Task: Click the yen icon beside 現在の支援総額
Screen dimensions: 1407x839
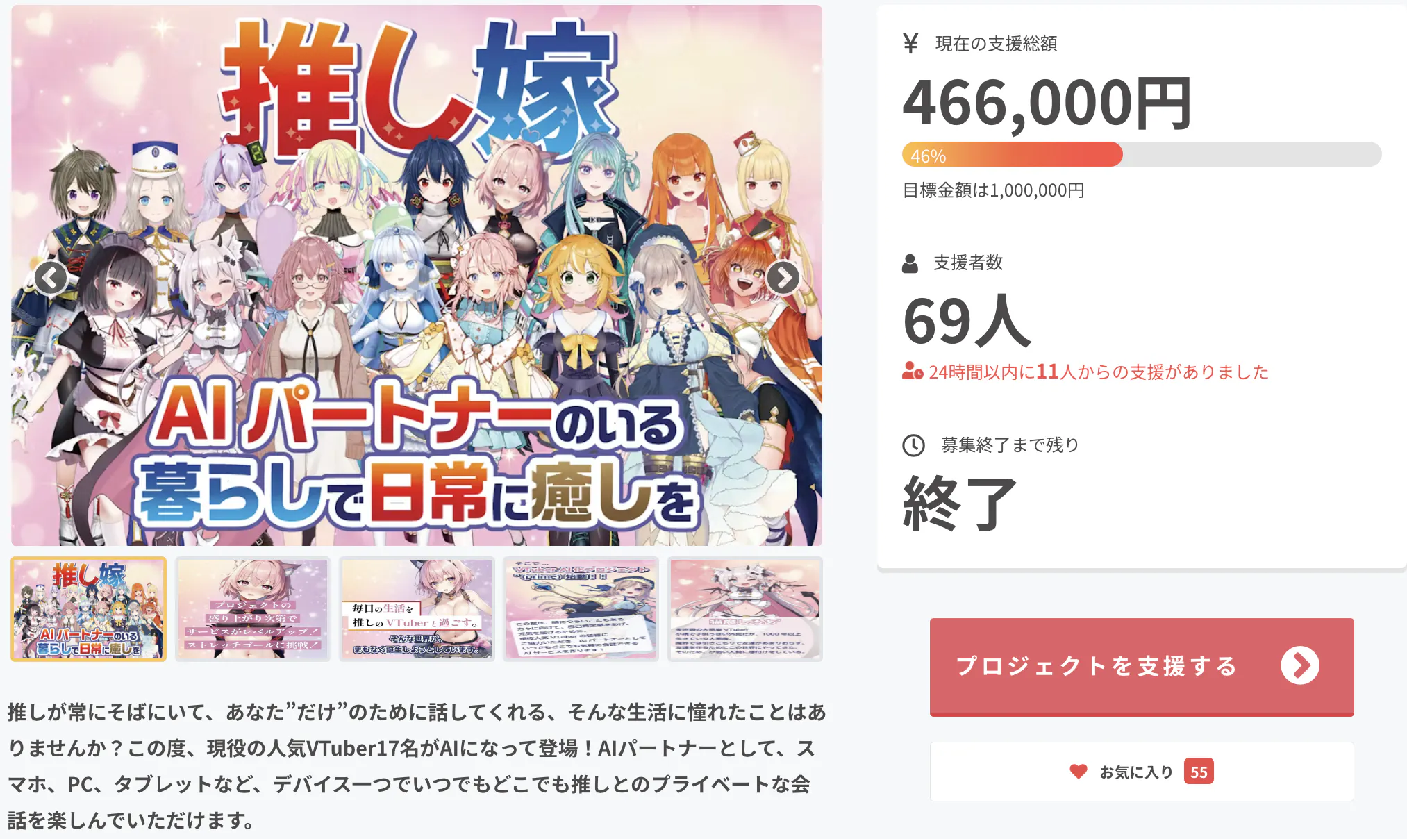Action: (910, 44)
